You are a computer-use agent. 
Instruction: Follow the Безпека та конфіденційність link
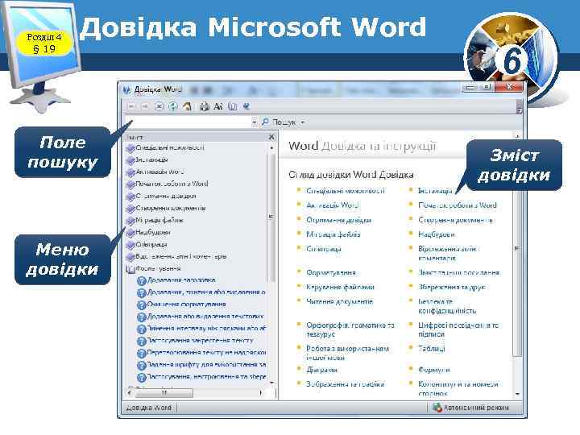(447, 306)
